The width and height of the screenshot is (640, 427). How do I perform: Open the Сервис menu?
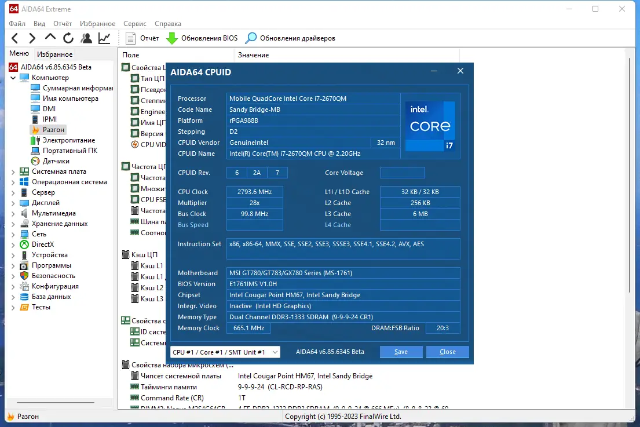coord(135,24)
